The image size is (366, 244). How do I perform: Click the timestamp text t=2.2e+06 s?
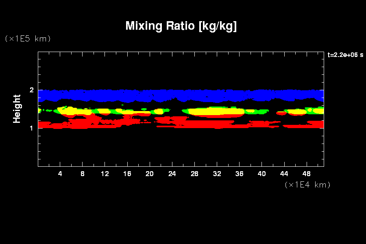click(x=345, y=55)
